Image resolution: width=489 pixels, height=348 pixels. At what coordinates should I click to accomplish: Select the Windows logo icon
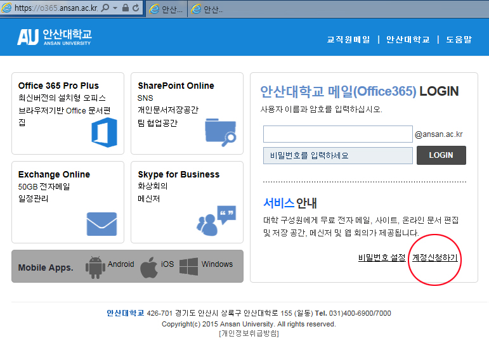pos(189,266)
